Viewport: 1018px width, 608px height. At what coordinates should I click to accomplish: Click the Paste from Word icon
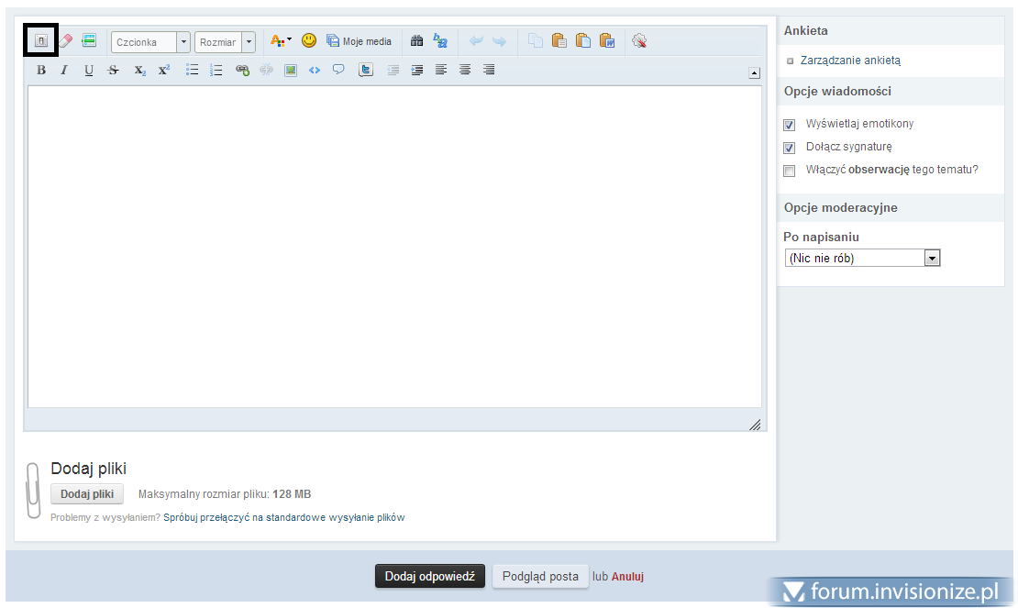click(x=606, y=41)
